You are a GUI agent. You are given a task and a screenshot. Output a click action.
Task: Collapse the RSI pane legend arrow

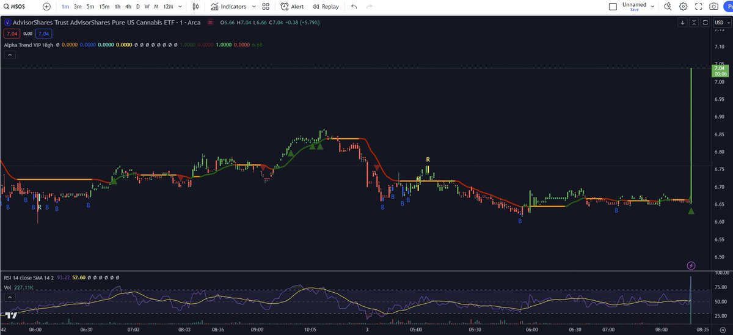click(x=10, y=296)
